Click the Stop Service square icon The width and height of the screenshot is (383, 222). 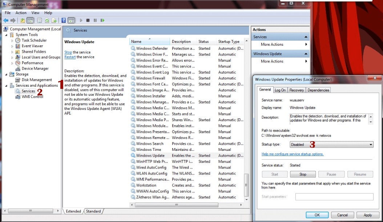(x=88, y=20)
